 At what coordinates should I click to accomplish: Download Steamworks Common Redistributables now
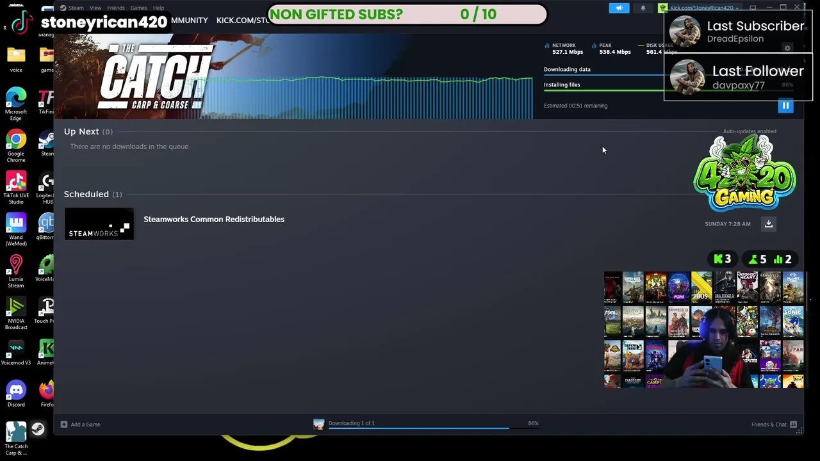(x=768, y=223)
